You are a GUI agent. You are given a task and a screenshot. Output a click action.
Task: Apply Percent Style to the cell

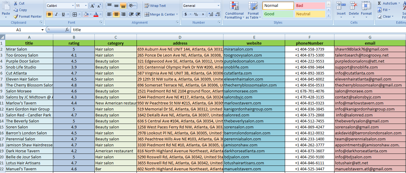(x=196, y=14)
